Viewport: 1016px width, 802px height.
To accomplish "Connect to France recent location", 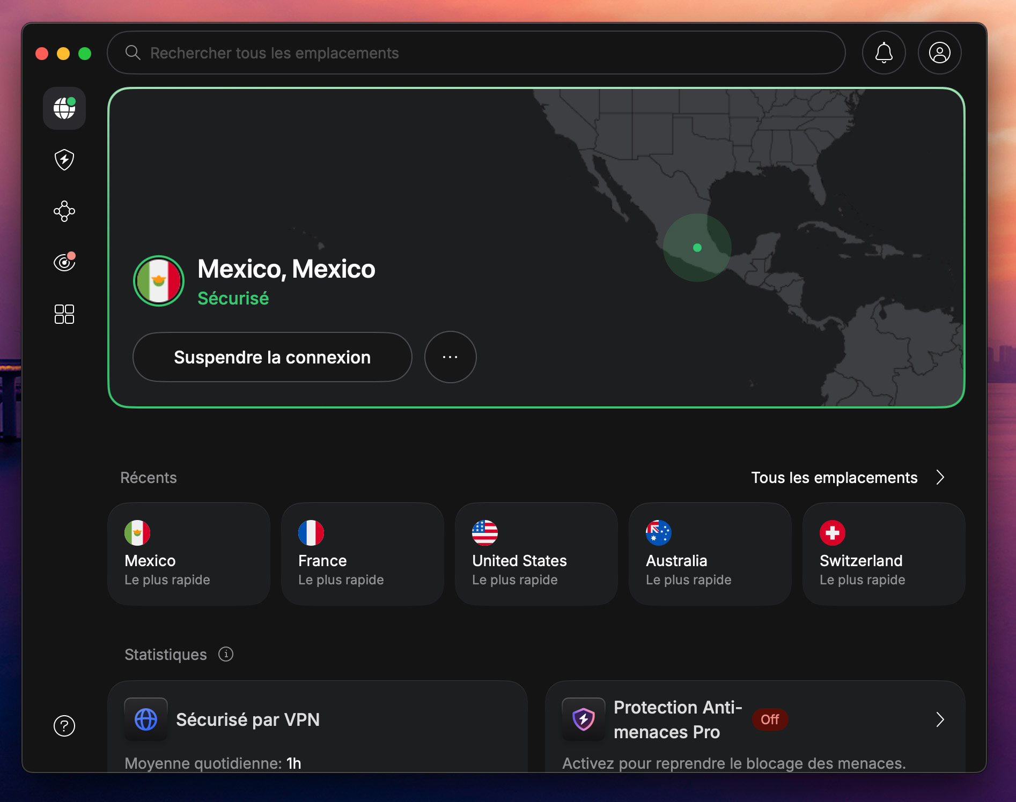I will click(363, 554).
